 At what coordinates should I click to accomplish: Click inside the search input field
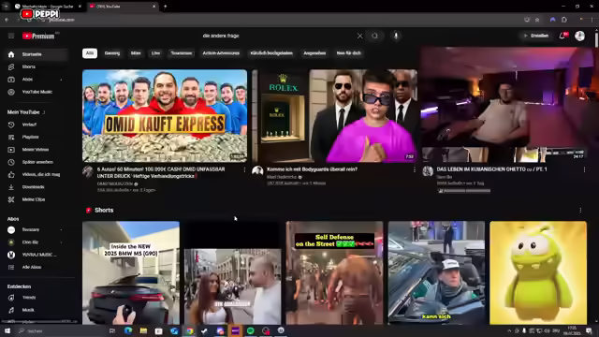pyautogui.click(x=277, y=36)
